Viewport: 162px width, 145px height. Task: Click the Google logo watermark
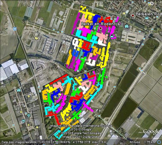coord(152,132)
